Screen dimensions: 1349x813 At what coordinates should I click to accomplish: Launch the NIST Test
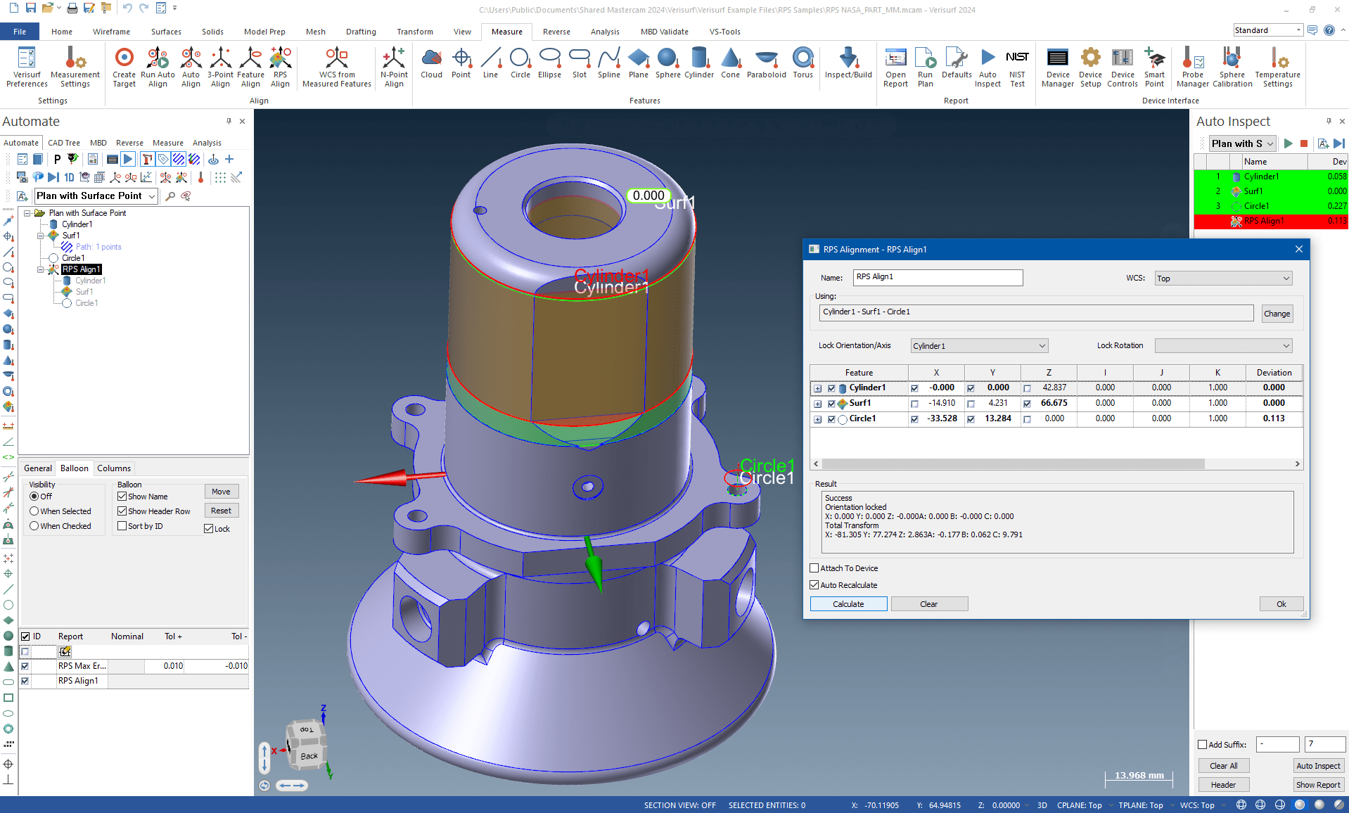click(x=1017, y=68)
